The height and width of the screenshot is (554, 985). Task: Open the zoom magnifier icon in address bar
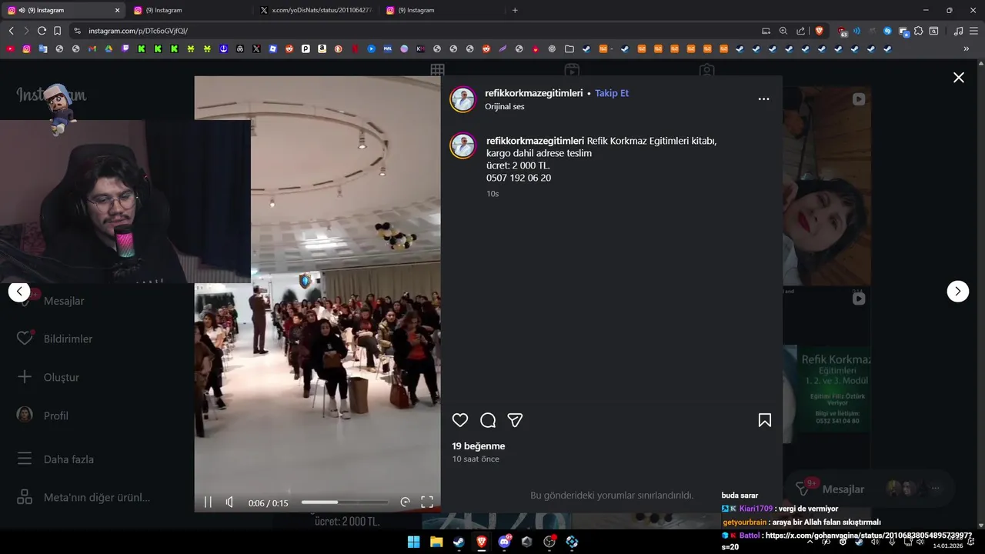tap(783, 31)
